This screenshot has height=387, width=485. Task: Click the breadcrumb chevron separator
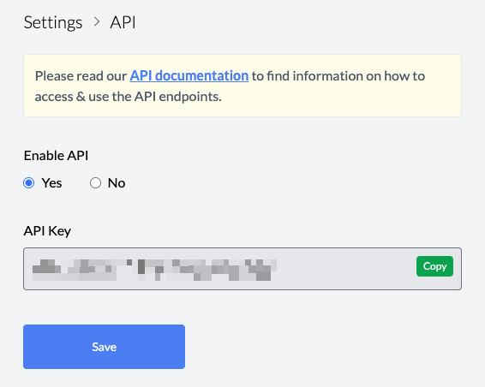[x=97, y=22]
